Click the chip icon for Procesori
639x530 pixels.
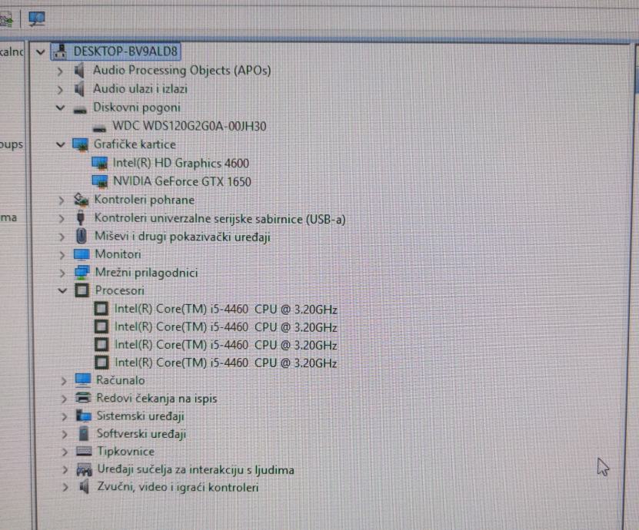pyautogui.click(x=82, y=290)
